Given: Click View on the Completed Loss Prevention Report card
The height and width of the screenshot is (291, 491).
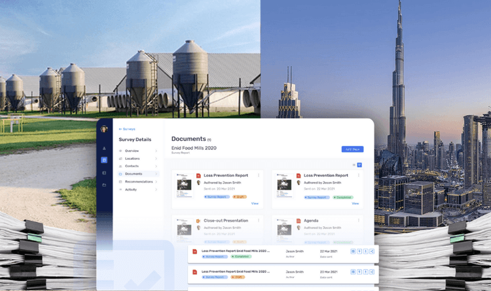Looking at the screenshot, I should (355, 204).
